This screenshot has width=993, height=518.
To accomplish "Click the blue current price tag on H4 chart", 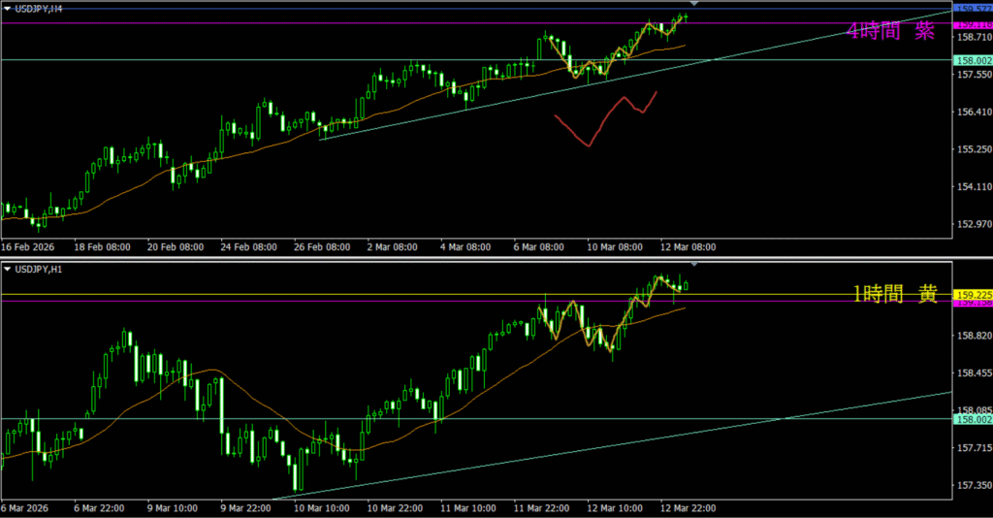I will click(x=972, y=9).
